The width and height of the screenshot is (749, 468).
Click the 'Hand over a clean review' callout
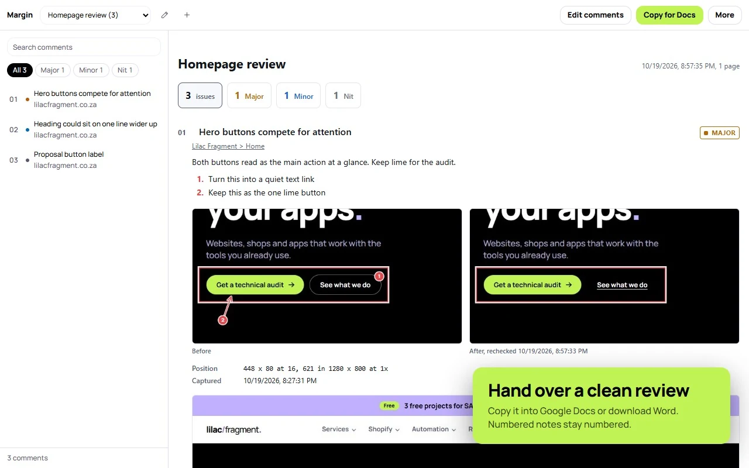point(602,405)
